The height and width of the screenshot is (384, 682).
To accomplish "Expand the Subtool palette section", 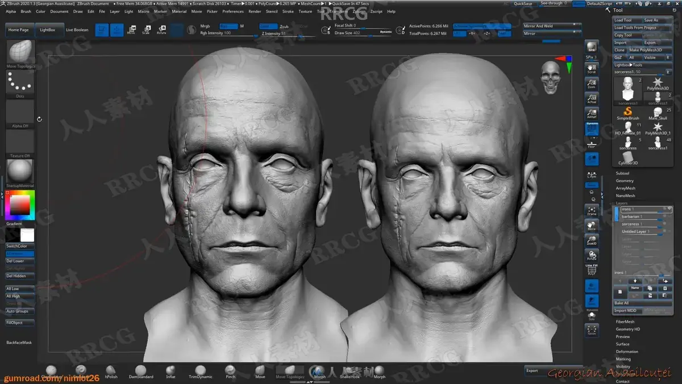I will point(622,173).
